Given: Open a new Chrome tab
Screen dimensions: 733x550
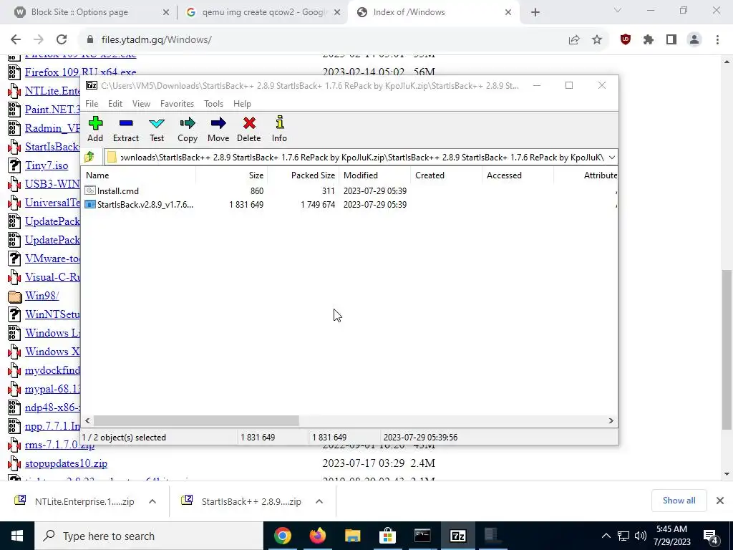Looking at the screenshot, I should [535, 12].
